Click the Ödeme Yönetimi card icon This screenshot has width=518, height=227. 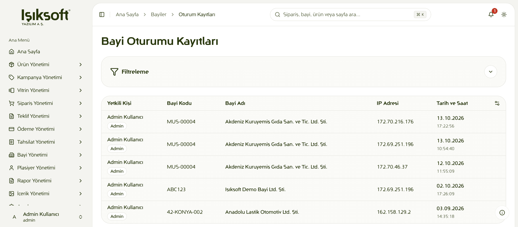click(x=12, y=129)
